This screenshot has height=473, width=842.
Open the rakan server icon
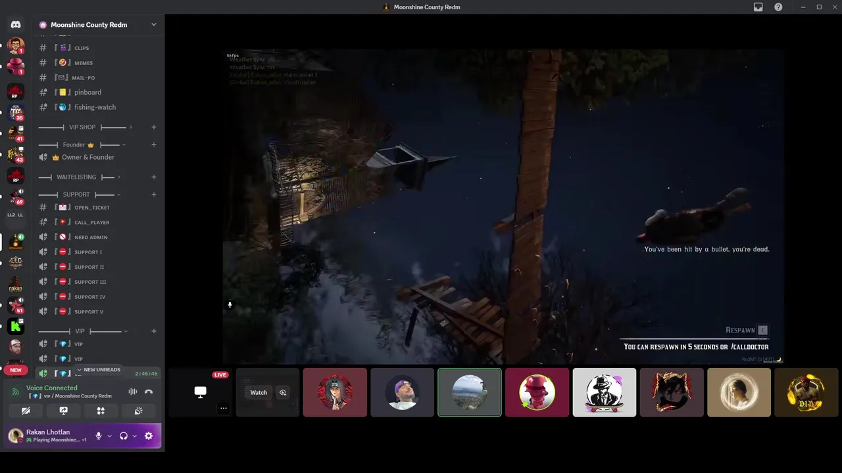(x=16, y=284)
